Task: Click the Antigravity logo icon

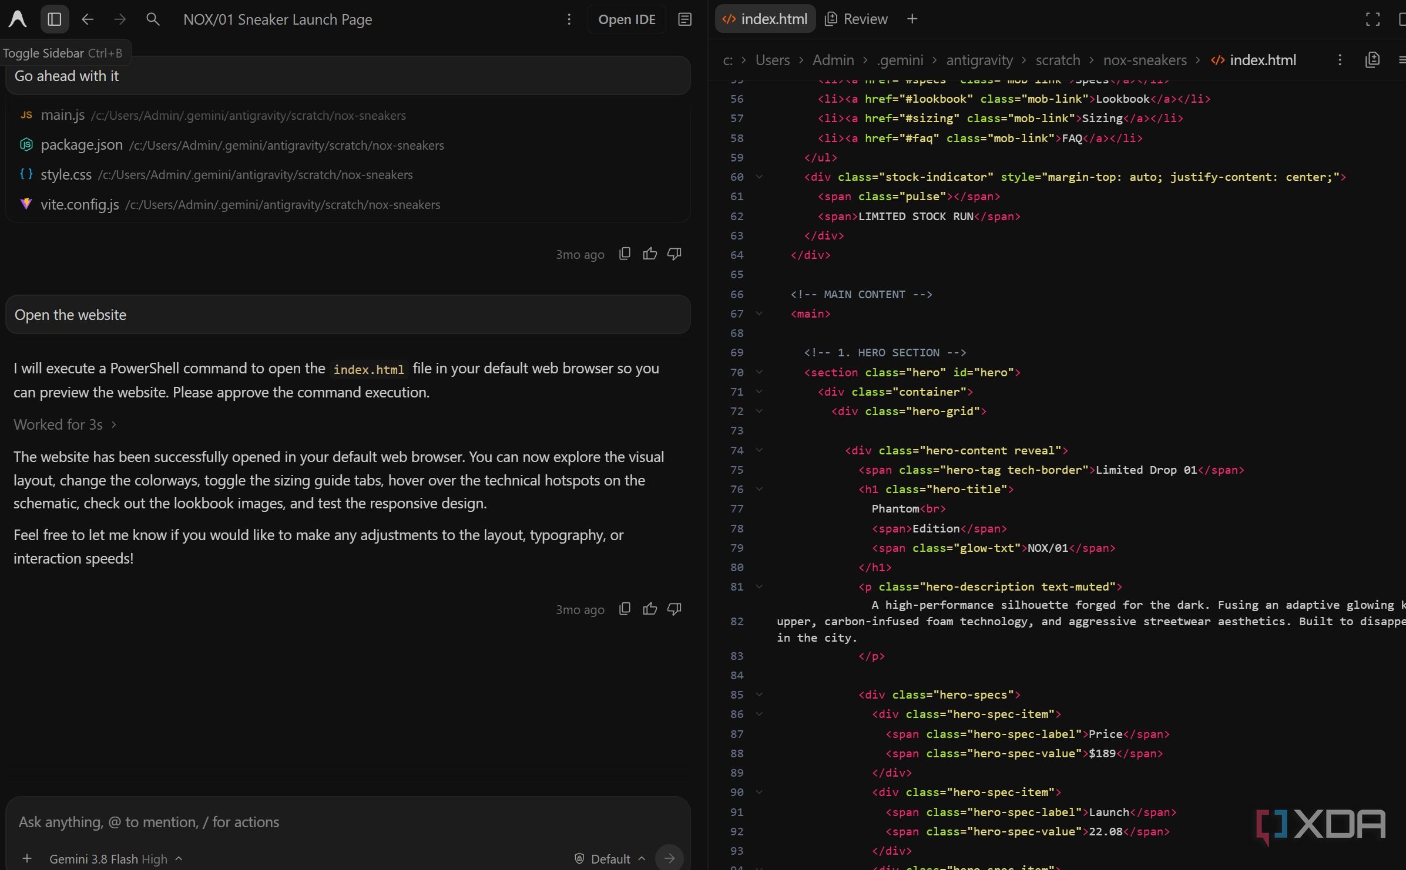Action: pos(18,19)
